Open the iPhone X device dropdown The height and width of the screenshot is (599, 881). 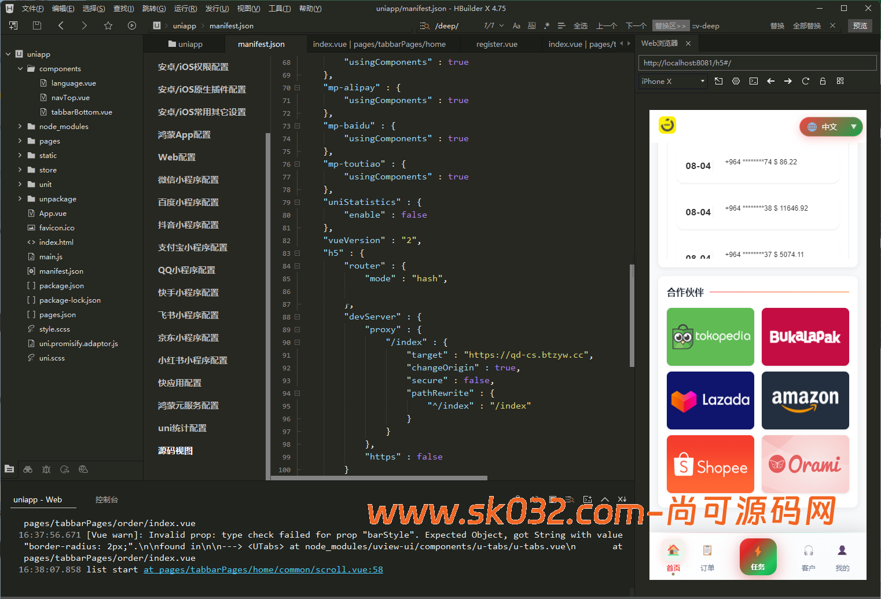tap(673, 82)
